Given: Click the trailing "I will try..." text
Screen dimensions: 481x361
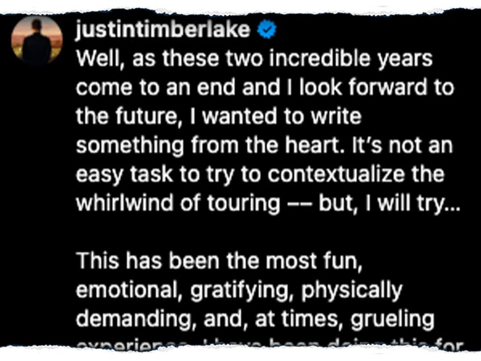Looking at the screenshot, I should point(412,202).
